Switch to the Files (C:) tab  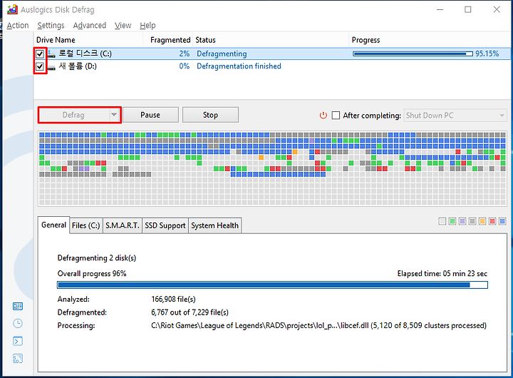click(x=86, y=225)
